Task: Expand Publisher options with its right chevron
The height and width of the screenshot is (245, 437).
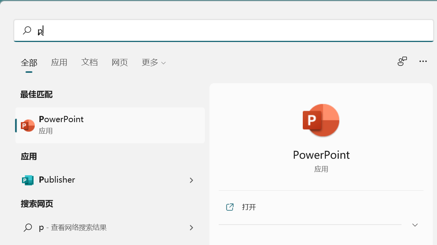Action: [191, 180]
